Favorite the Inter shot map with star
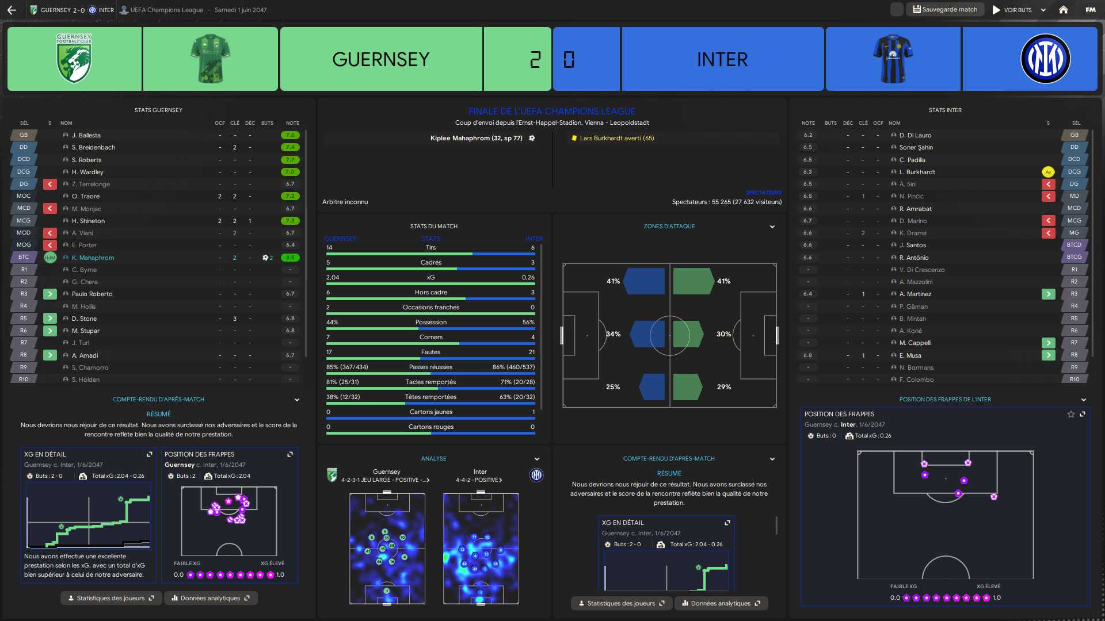The width and height of the screenshot is (1105, 621). pyautogui.click(x=1071, y=414)
